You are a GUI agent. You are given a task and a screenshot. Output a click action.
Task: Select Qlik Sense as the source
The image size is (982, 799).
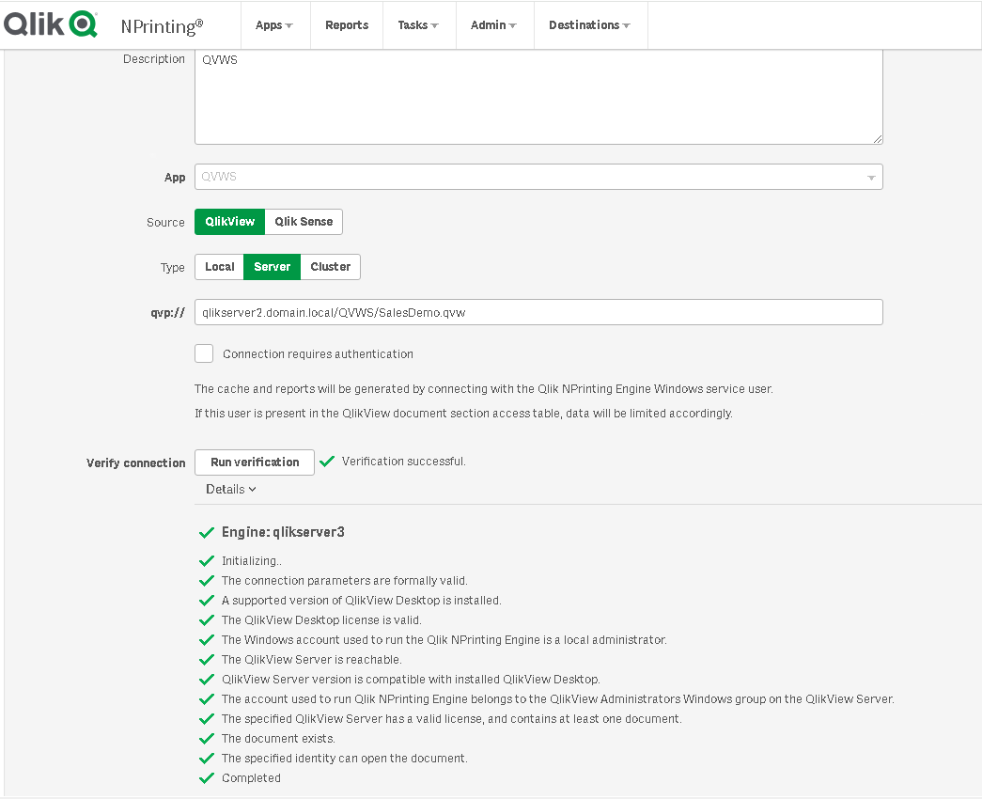click(304, 222)
